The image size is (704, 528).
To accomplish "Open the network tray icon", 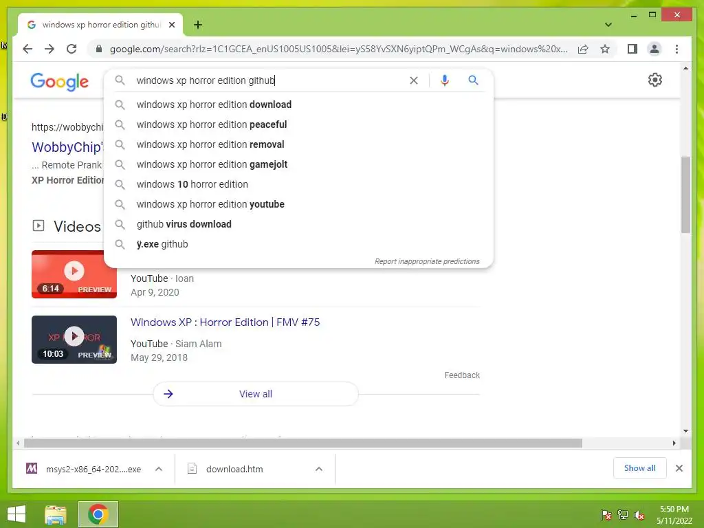I will (x=622, y=515).
